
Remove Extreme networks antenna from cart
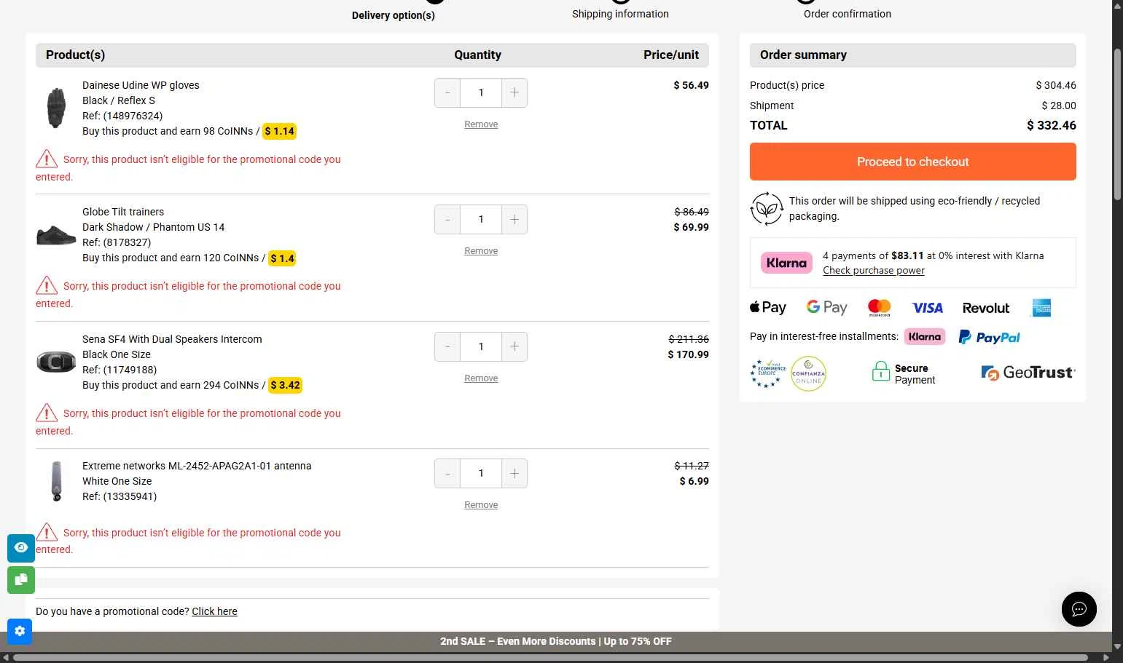481,505
